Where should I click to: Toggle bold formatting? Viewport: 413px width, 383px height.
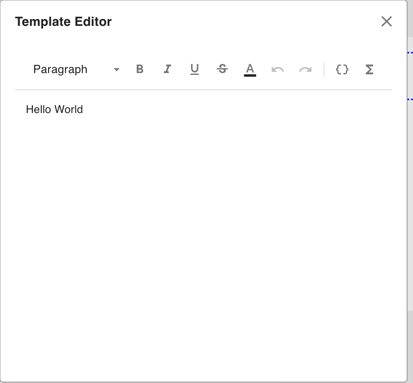point(140,69)
